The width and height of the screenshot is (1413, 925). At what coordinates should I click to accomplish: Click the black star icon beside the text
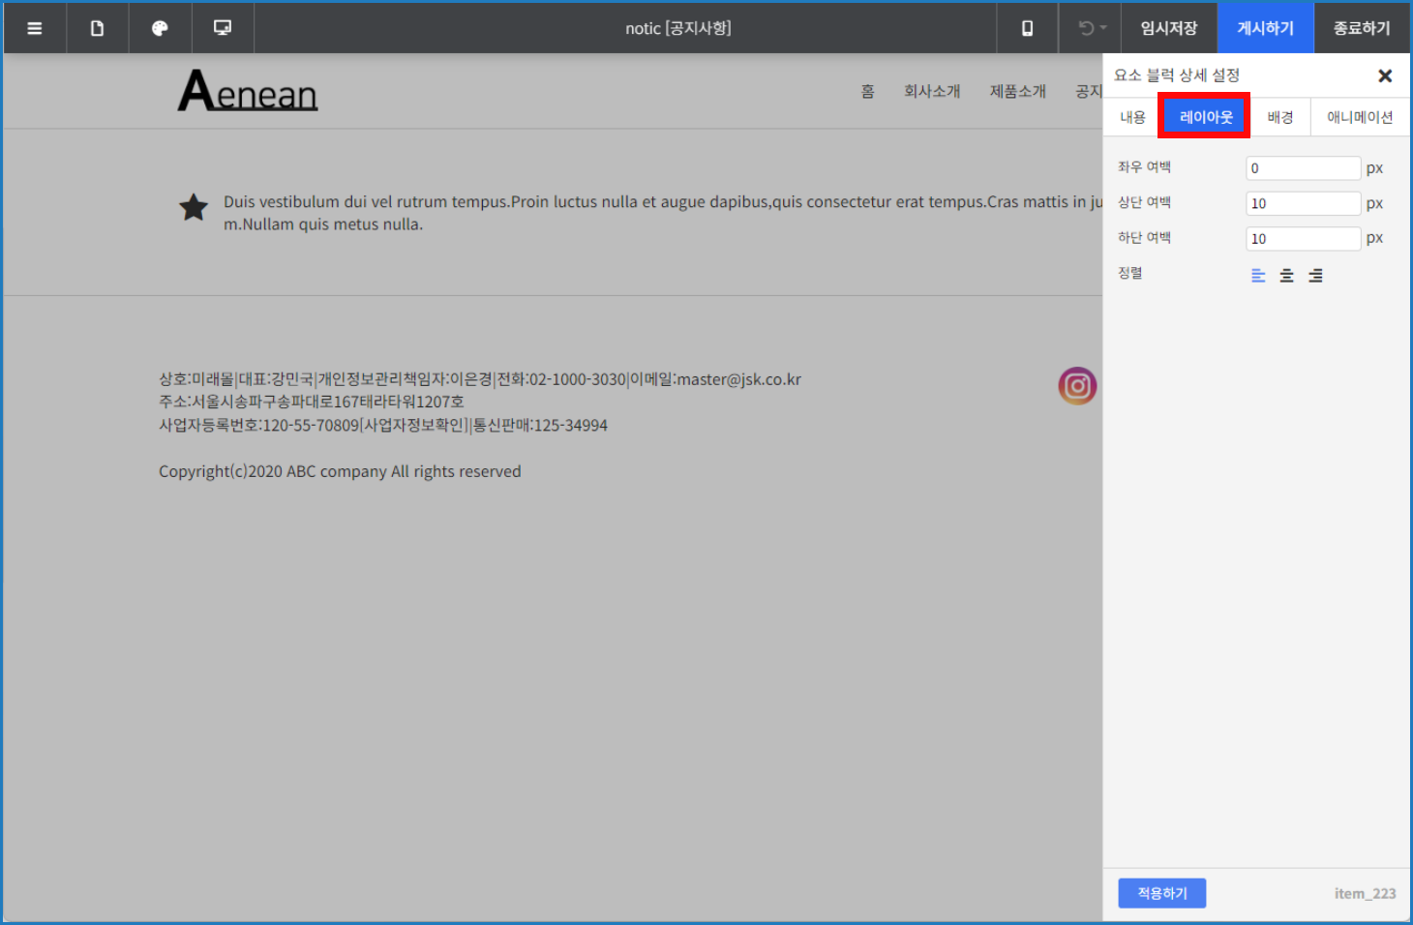pyautogui.click(x=193, y=207)
